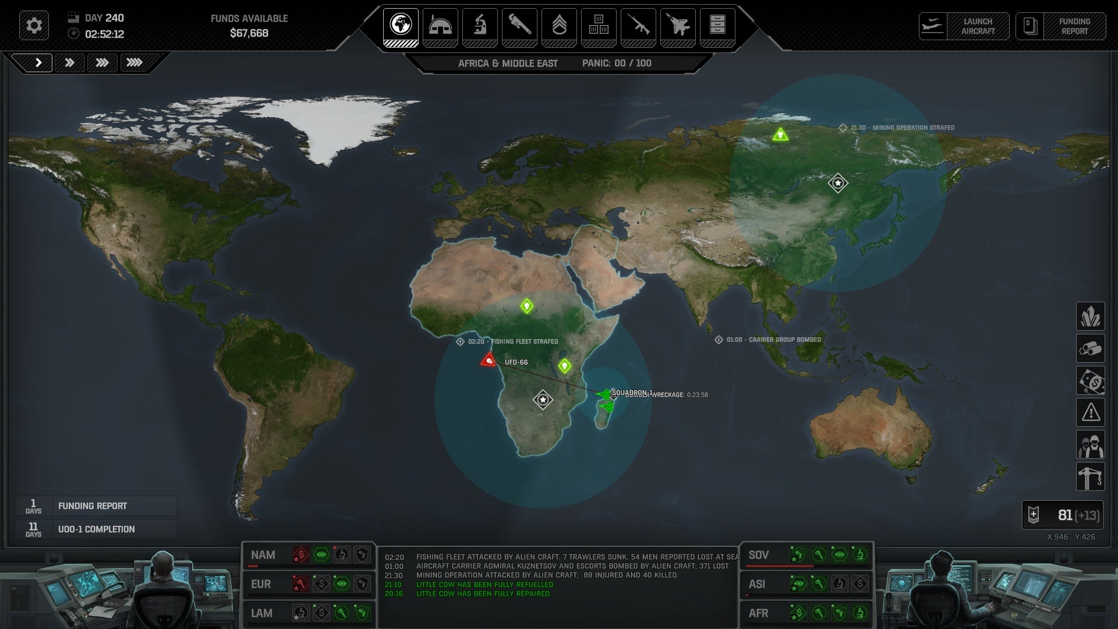Open the Funding Report button
The image size is (1118, 629).
point(1060,26)
